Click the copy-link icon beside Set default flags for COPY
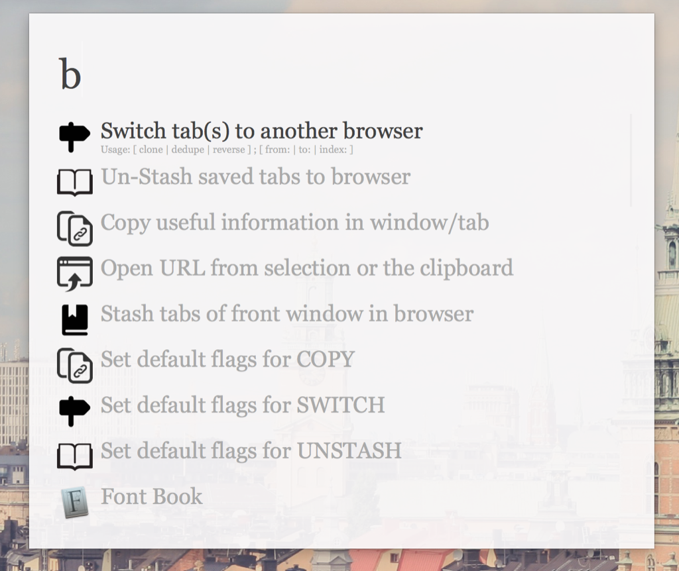 [x=74, y=365]
